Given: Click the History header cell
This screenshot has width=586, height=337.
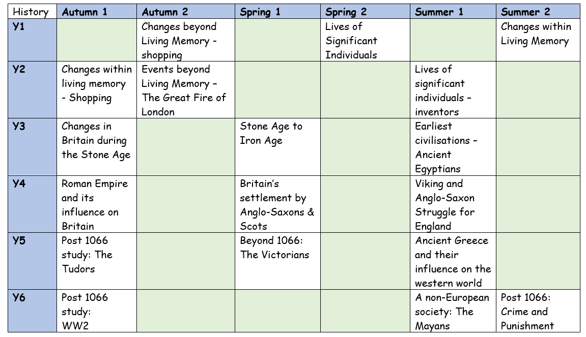Looking at the screenshot, I should click(32, 12).
